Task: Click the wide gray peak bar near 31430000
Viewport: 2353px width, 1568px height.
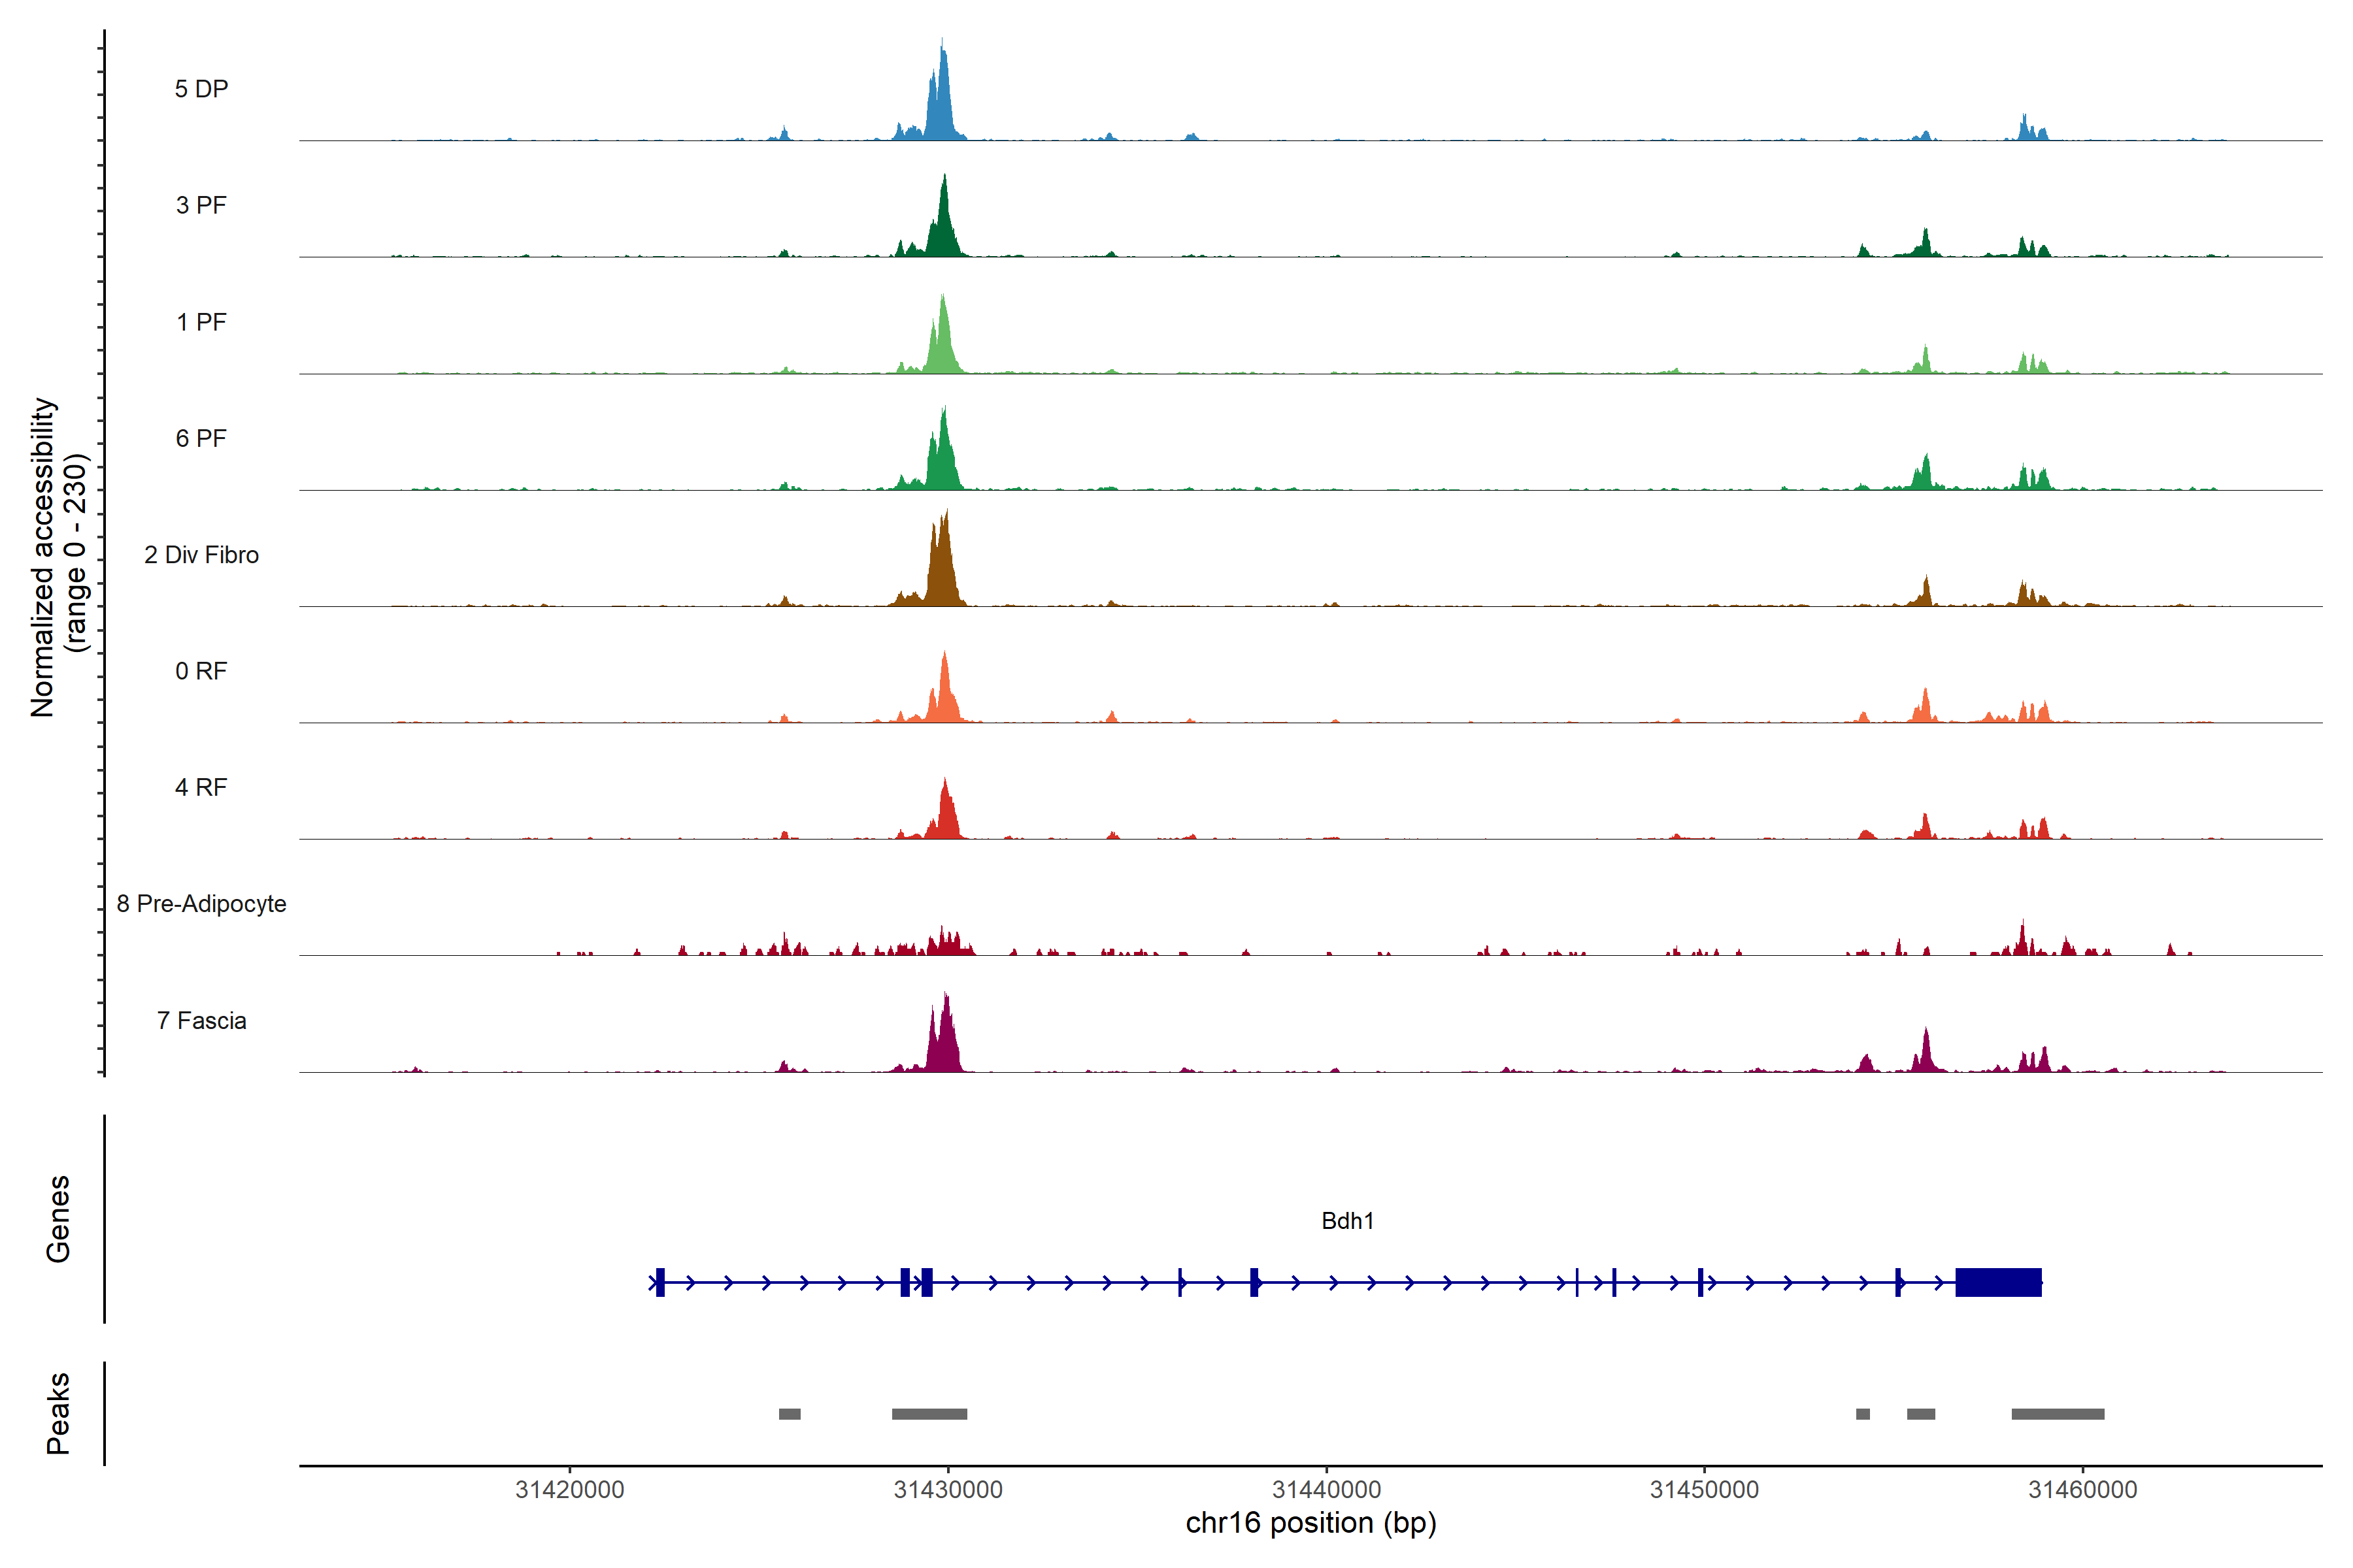Action: tap(929, 1414)
